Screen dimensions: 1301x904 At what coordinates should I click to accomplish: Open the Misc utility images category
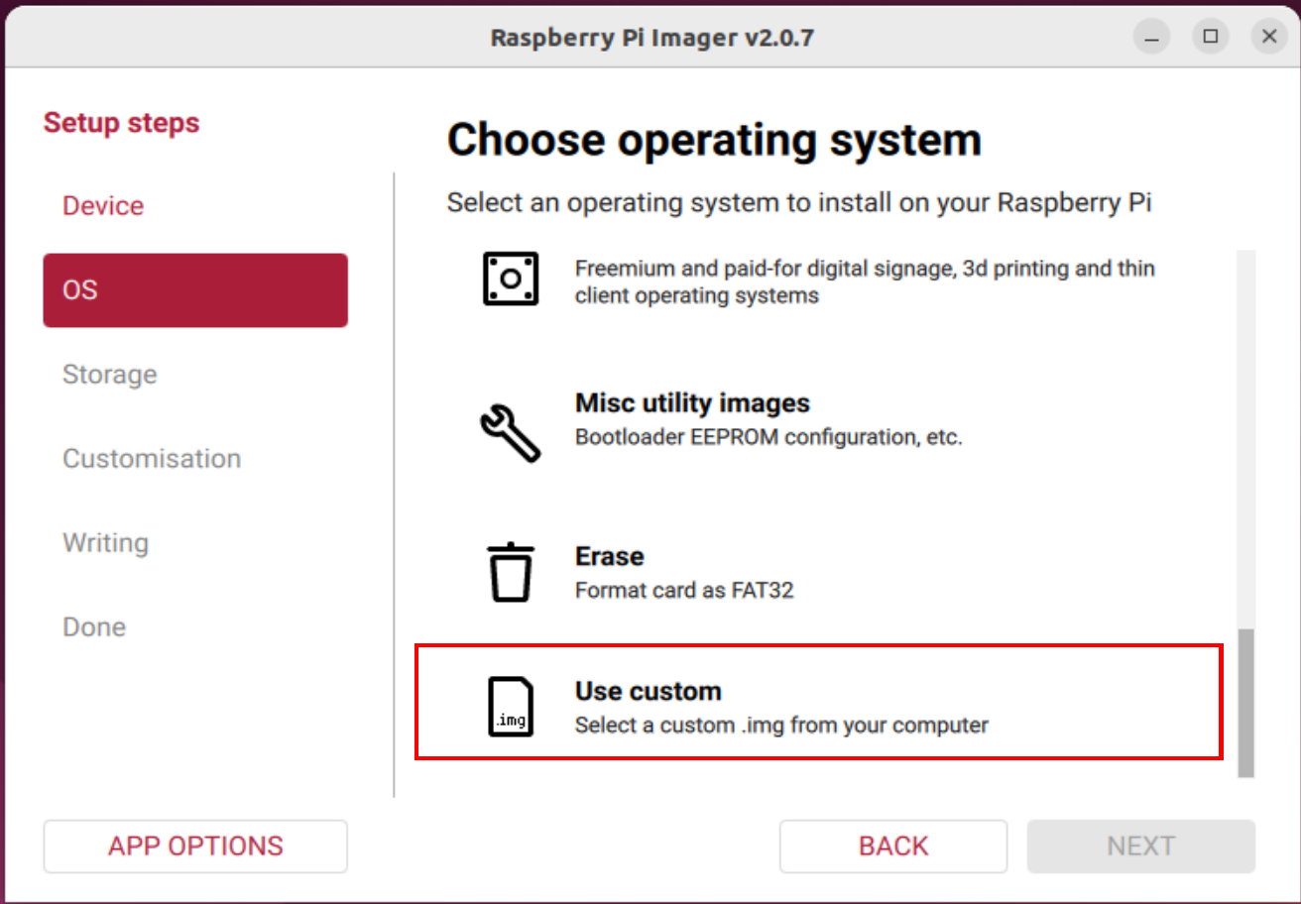(x=692, y=403)
